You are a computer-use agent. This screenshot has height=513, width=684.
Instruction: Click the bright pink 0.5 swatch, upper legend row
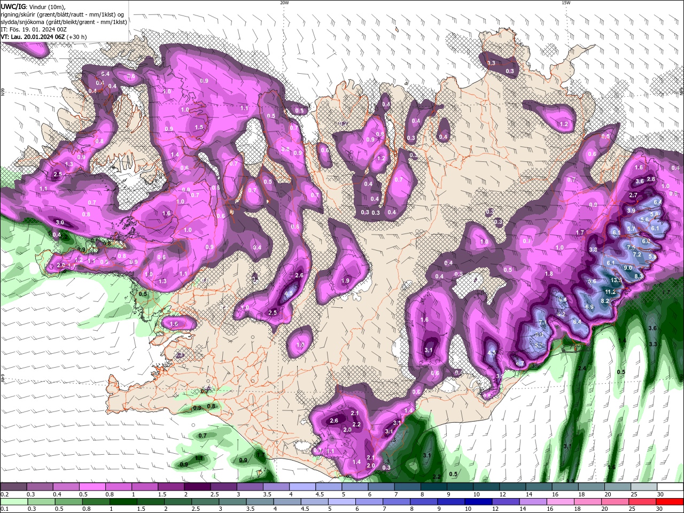point(92,487)
